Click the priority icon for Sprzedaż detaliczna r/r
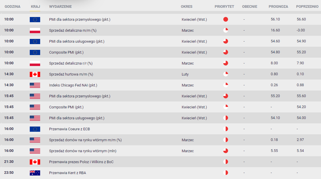This screenshot has width=321, height=179. (x=226, y=63)
